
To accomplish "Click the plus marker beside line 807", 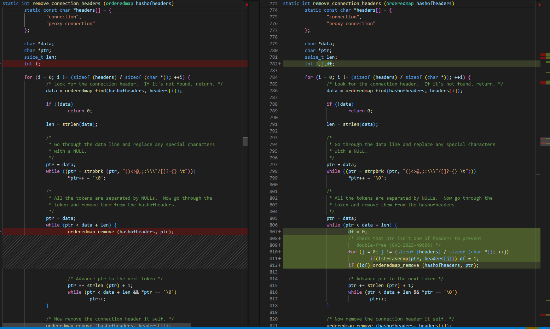I will [x=280, y=232].
